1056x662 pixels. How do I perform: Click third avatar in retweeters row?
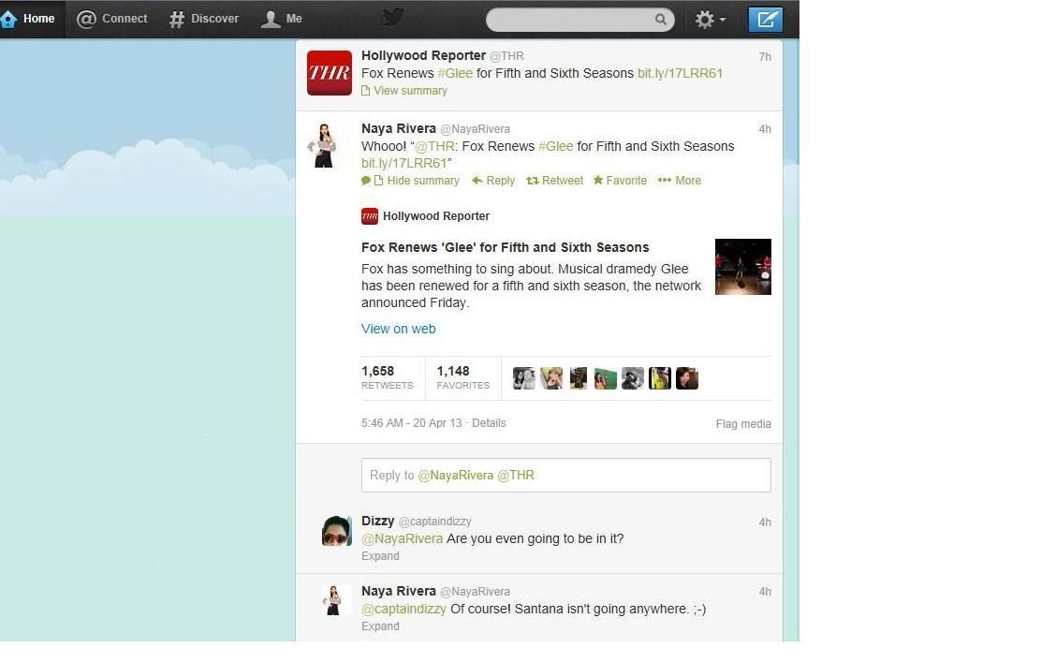(x=579, y=377)
